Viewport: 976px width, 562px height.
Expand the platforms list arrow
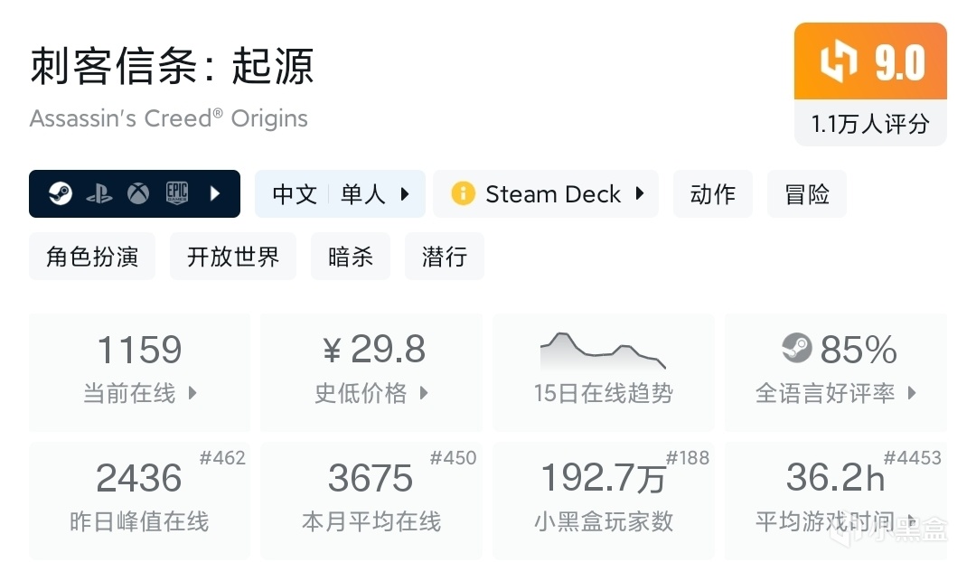click(x=215, y=193)
